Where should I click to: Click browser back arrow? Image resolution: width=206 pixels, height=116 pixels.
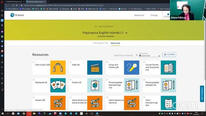point(6,5)
